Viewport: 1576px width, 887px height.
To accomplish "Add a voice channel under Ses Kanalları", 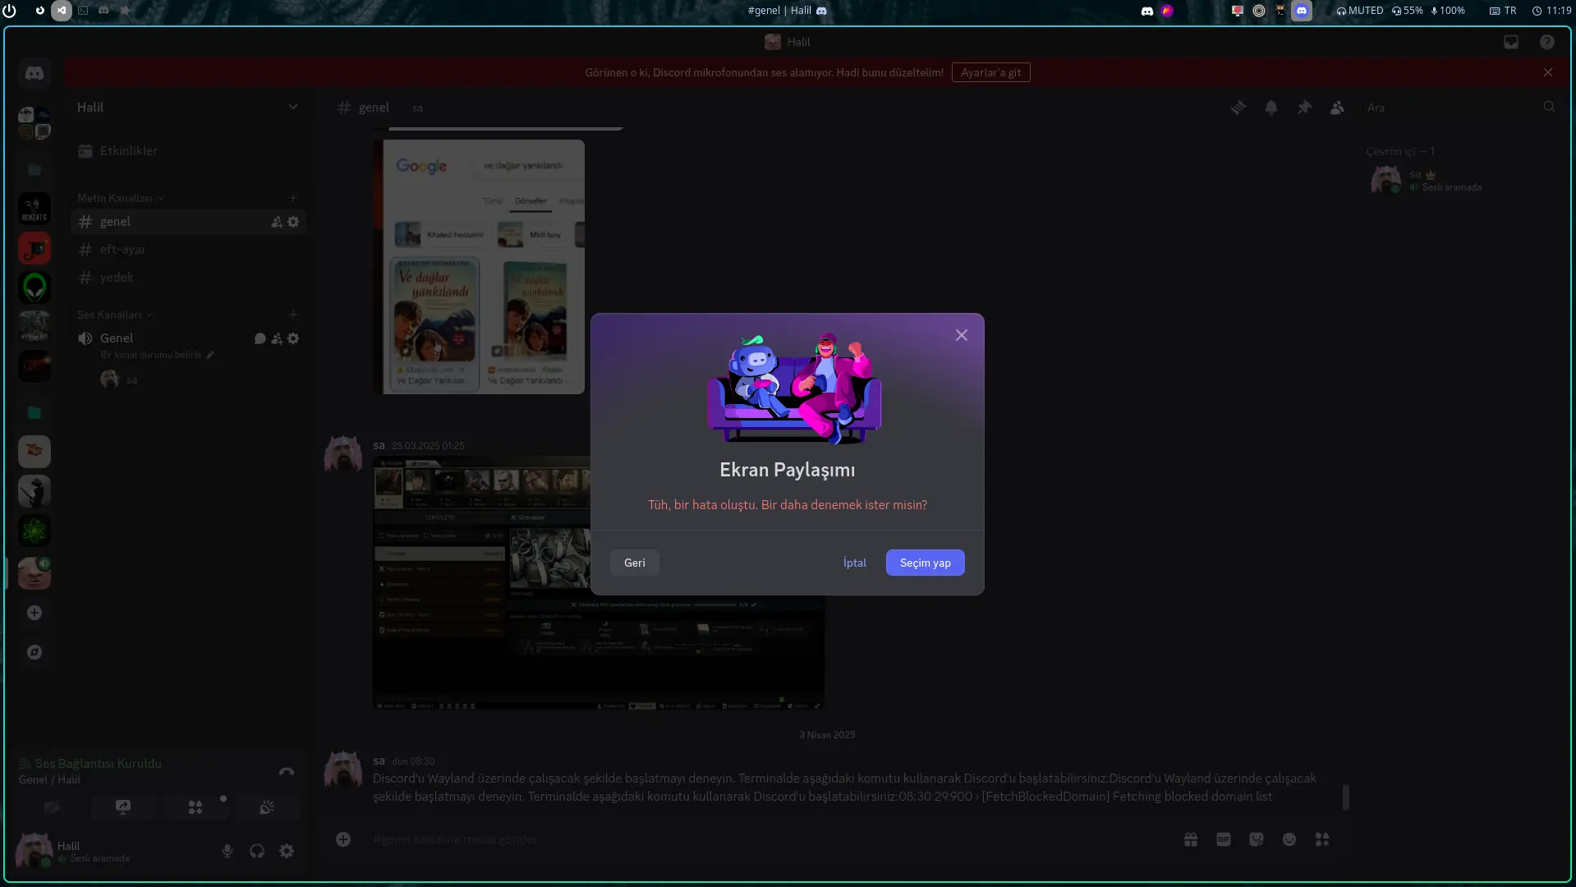I will (293, 315).
